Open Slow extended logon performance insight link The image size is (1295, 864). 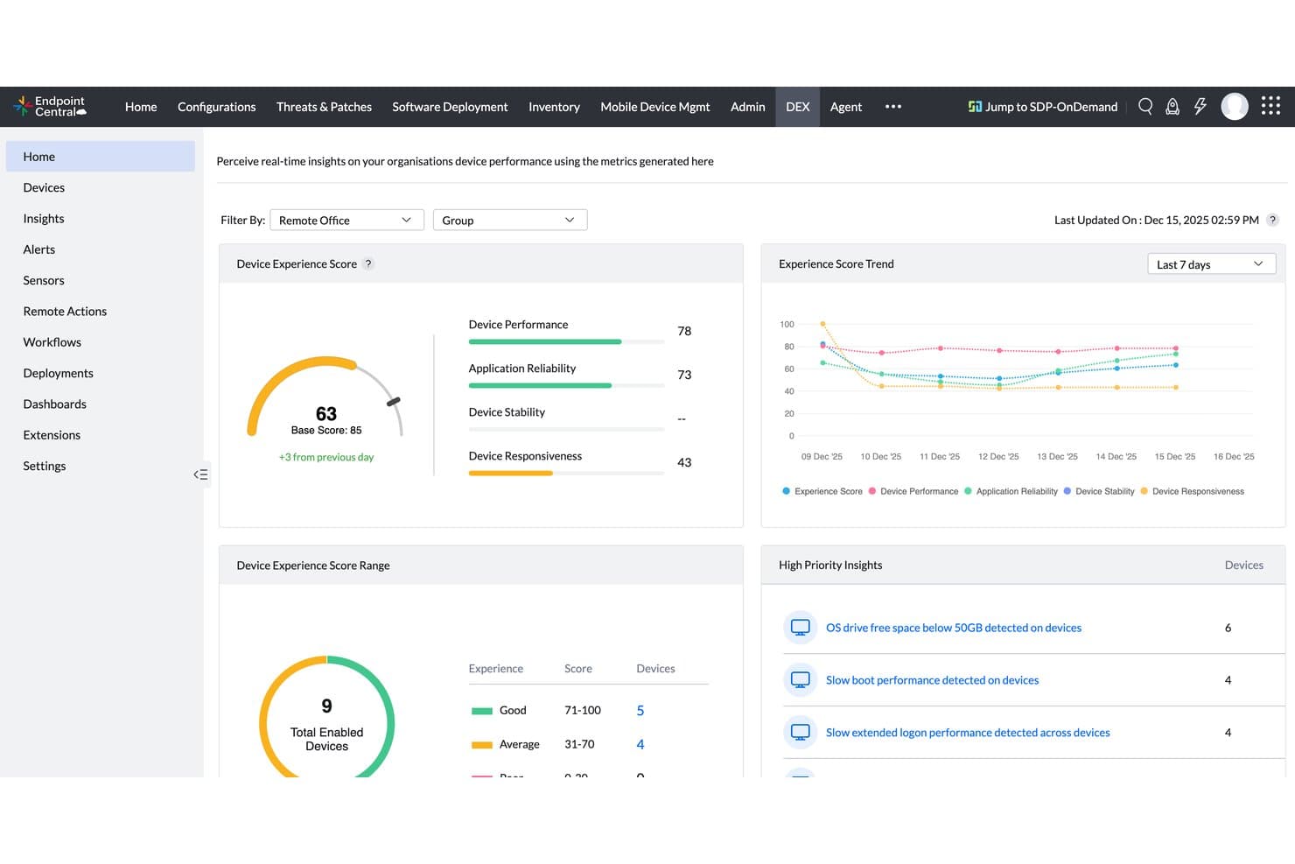coord(968,733)
